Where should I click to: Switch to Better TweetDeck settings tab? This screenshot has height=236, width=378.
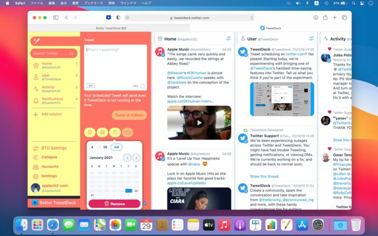coord(111,28)
